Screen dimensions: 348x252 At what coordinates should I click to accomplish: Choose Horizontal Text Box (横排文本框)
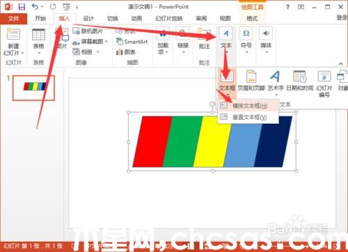248,106
